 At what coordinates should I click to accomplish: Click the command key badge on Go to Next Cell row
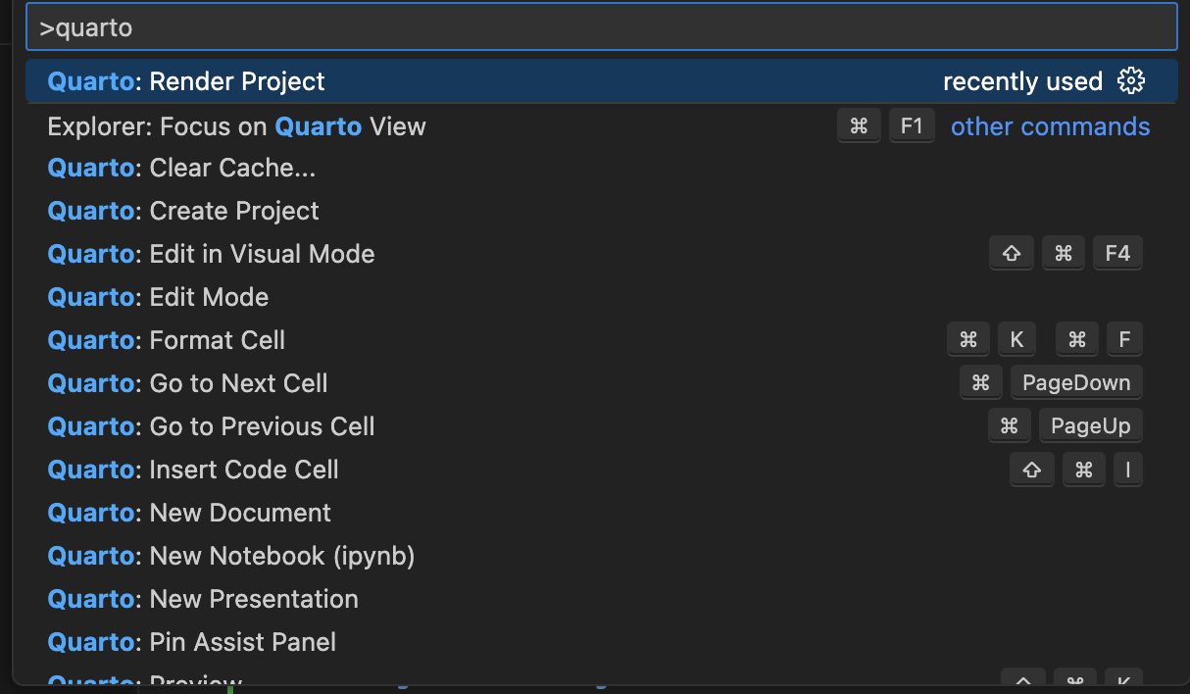(981, 383)
